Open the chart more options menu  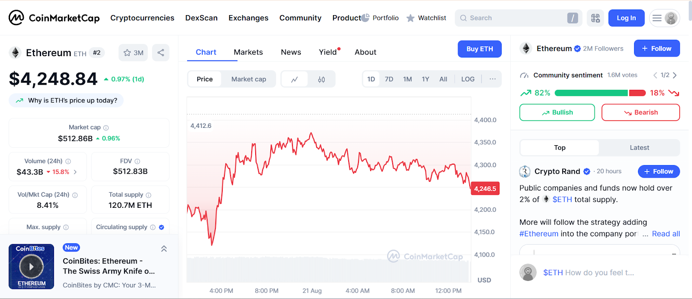(x=493, y=79)
